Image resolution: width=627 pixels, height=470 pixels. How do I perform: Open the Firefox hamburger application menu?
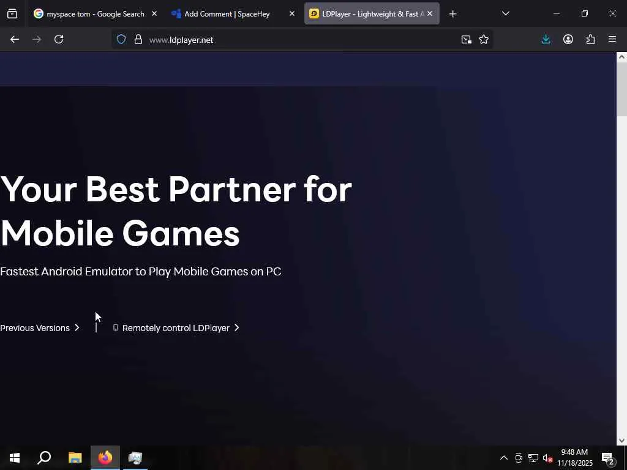(x=612, y=39)
